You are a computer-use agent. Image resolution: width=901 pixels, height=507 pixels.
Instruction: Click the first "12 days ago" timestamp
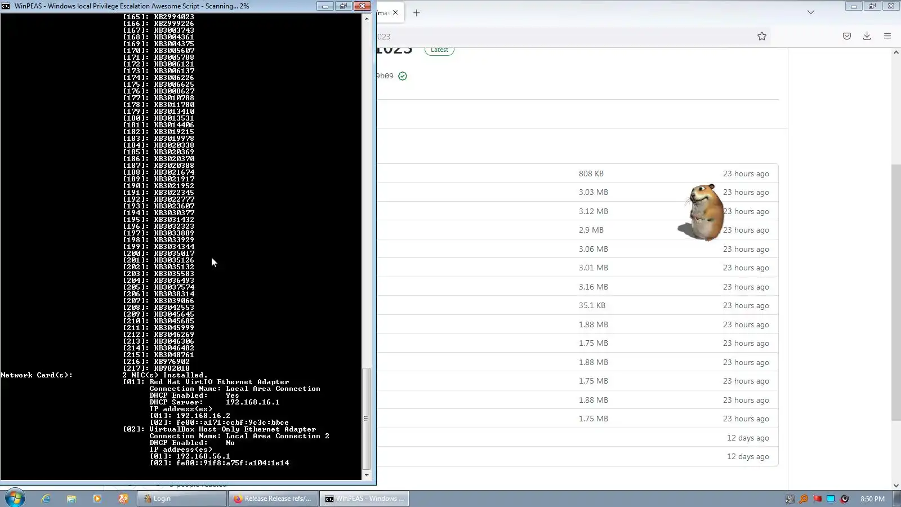click(x=748, y=438)
